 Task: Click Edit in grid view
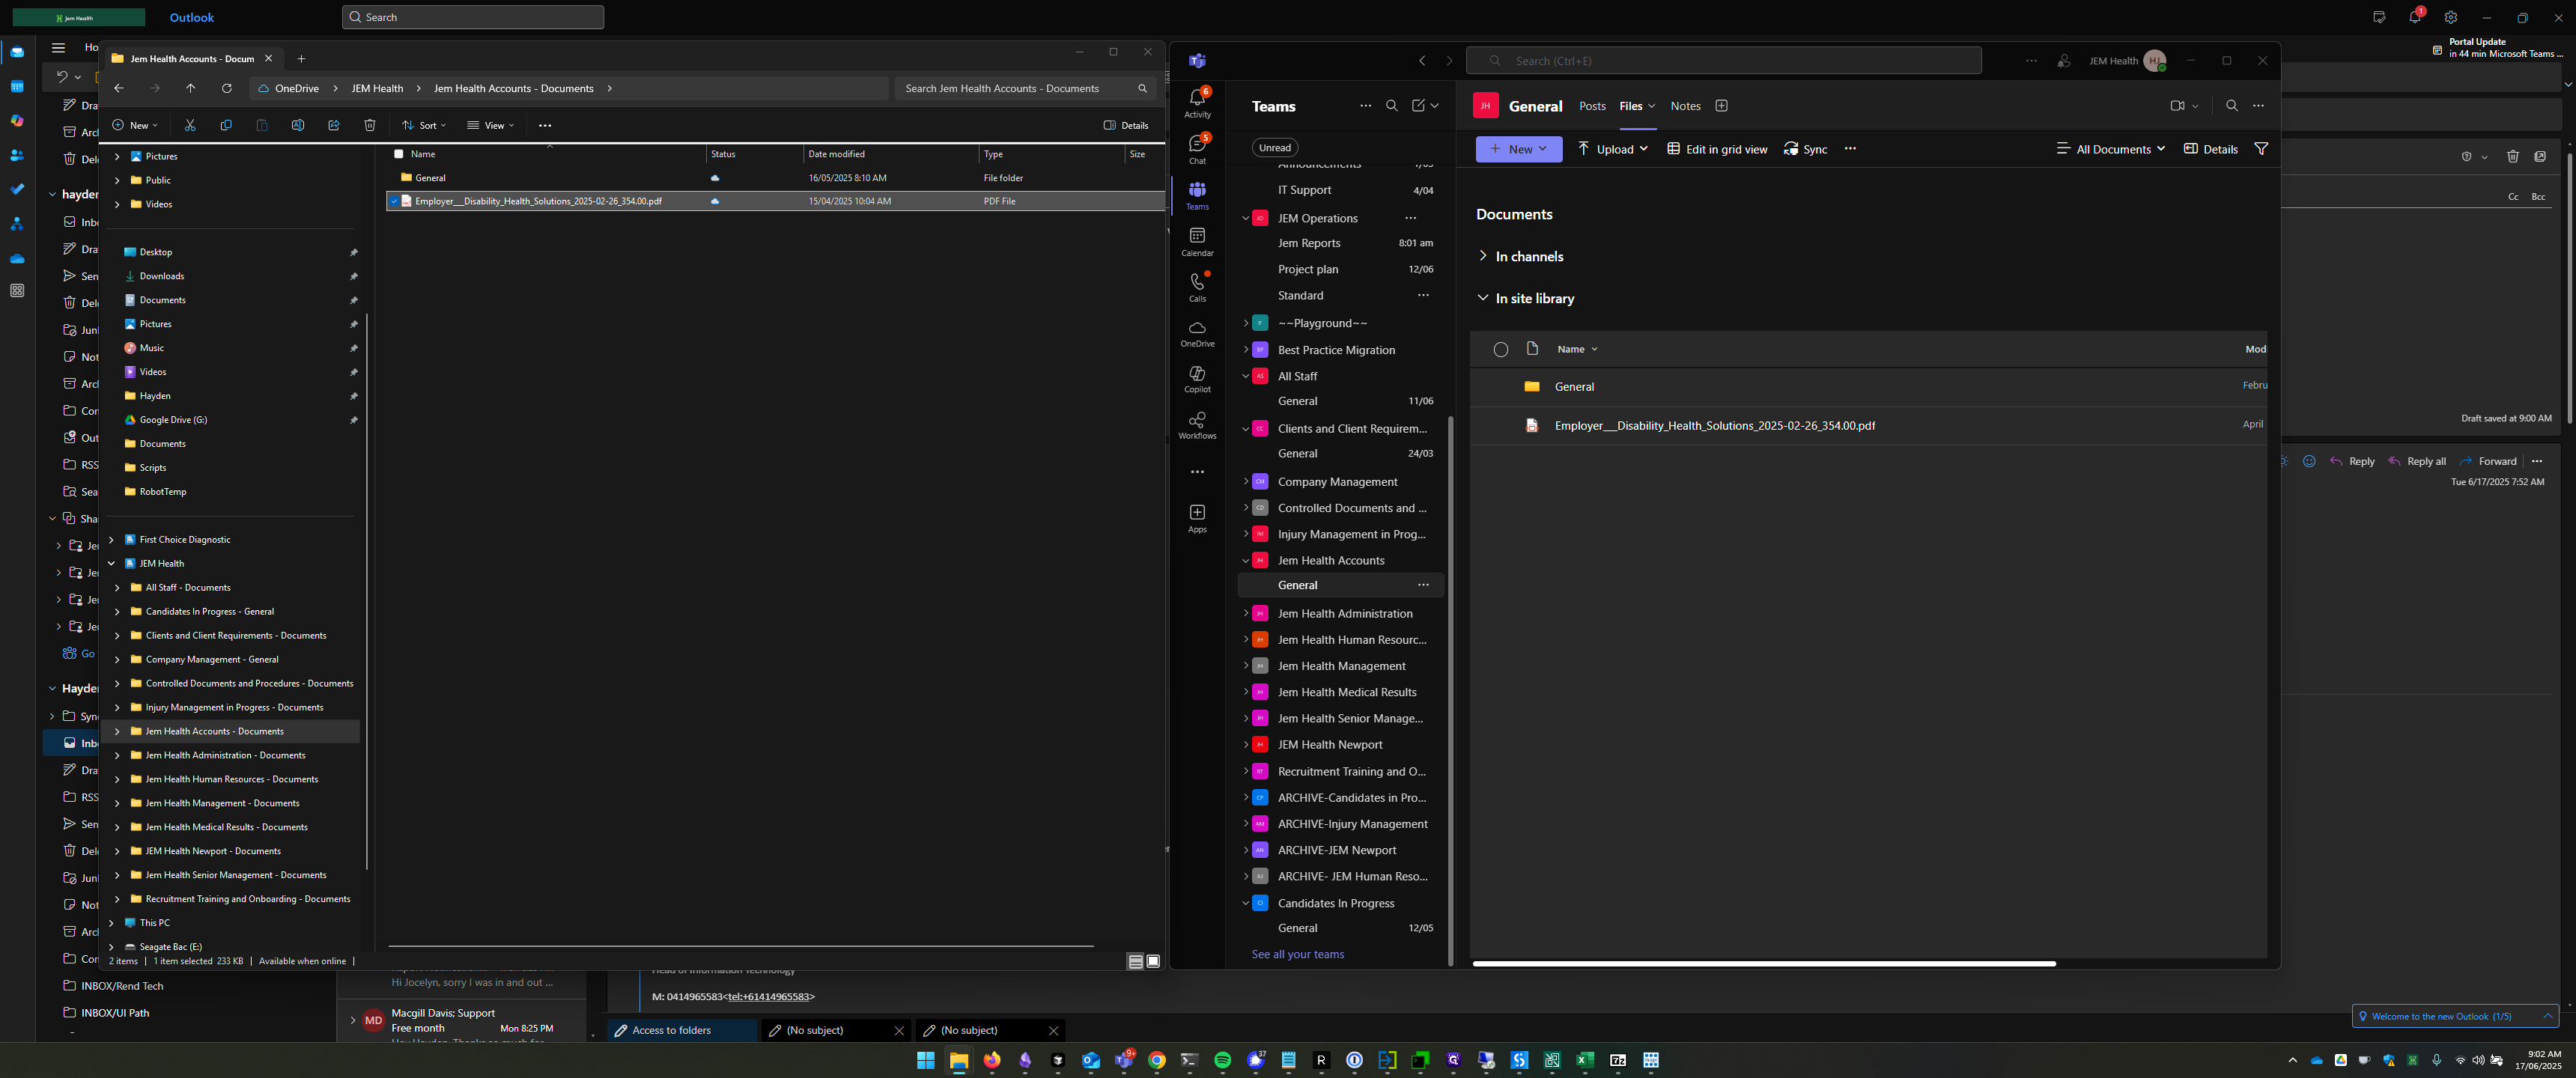(x=1717, y=149)
